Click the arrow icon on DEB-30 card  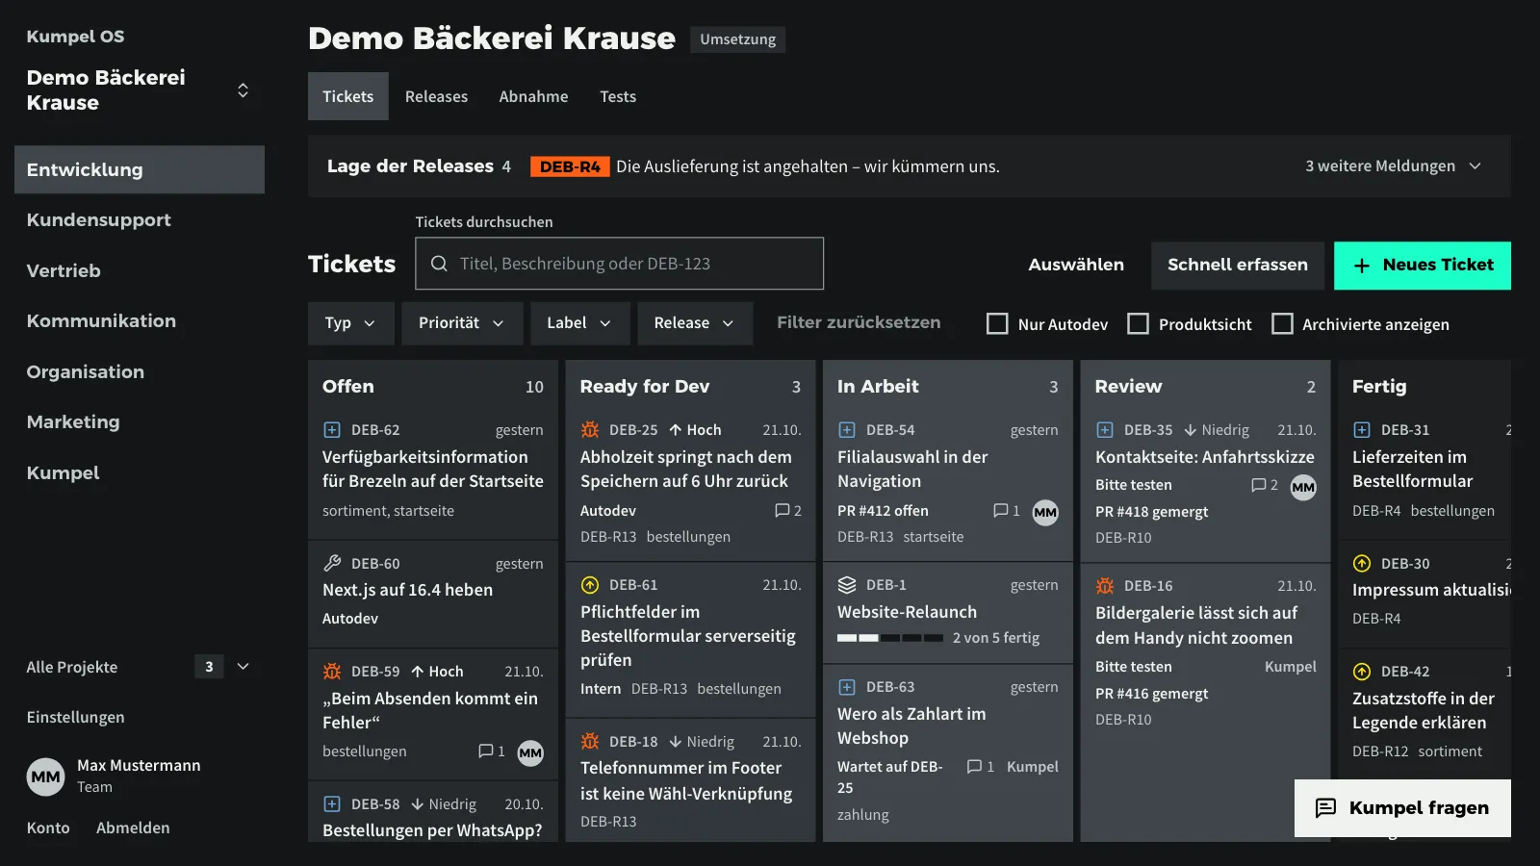pos(1362,563)
